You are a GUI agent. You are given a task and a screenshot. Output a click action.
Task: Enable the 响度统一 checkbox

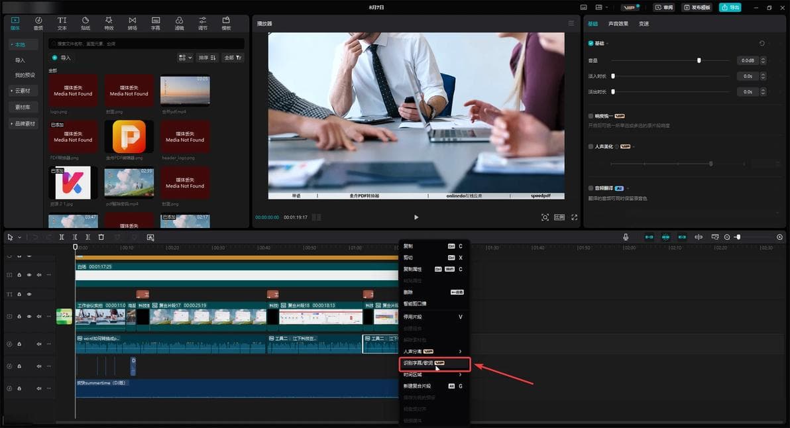point(591,116)
